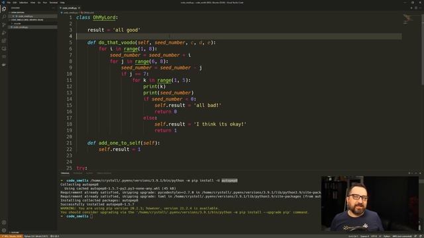Expand the Outline section

pyautogui.click(x=32, y=232)
